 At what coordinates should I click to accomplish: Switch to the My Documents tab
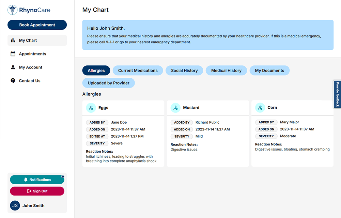(269, 71)
